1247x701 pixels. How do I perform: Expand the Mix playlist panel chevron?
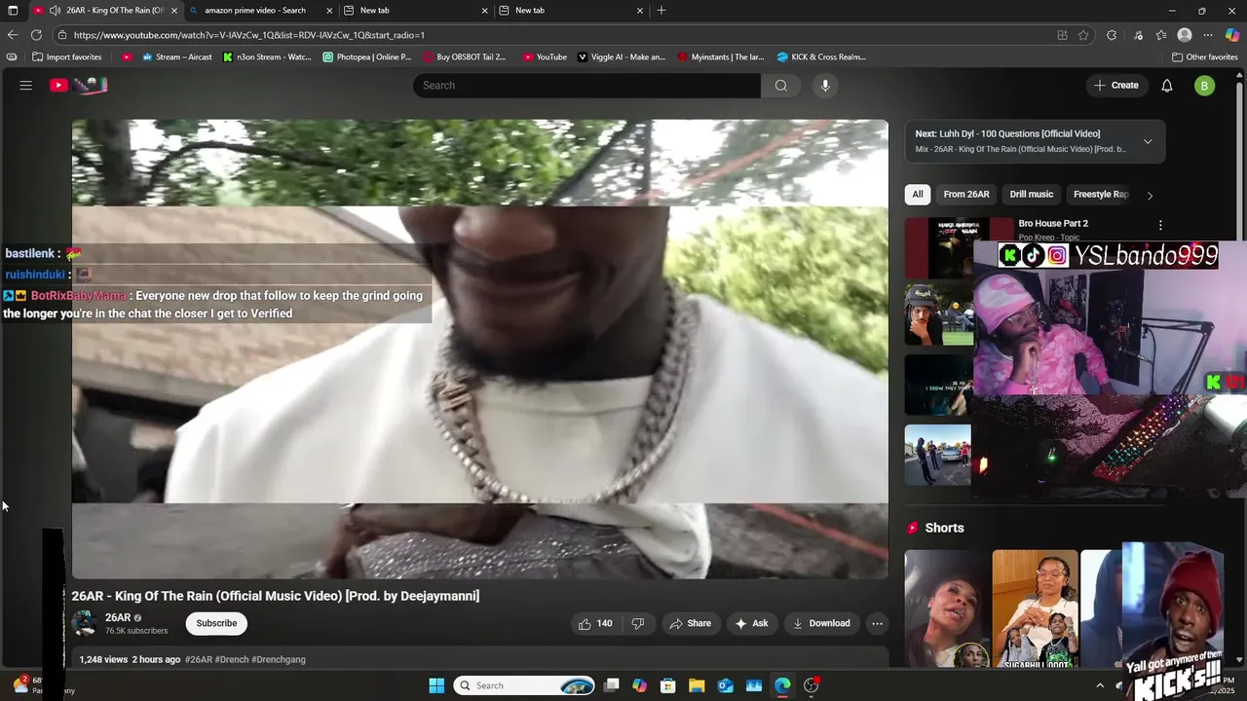[1148, 141]
